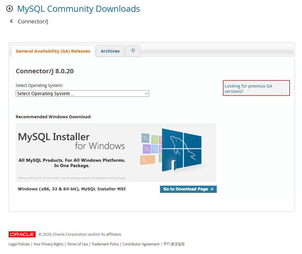Open the Contributor Agreement link

coord(141,244)
